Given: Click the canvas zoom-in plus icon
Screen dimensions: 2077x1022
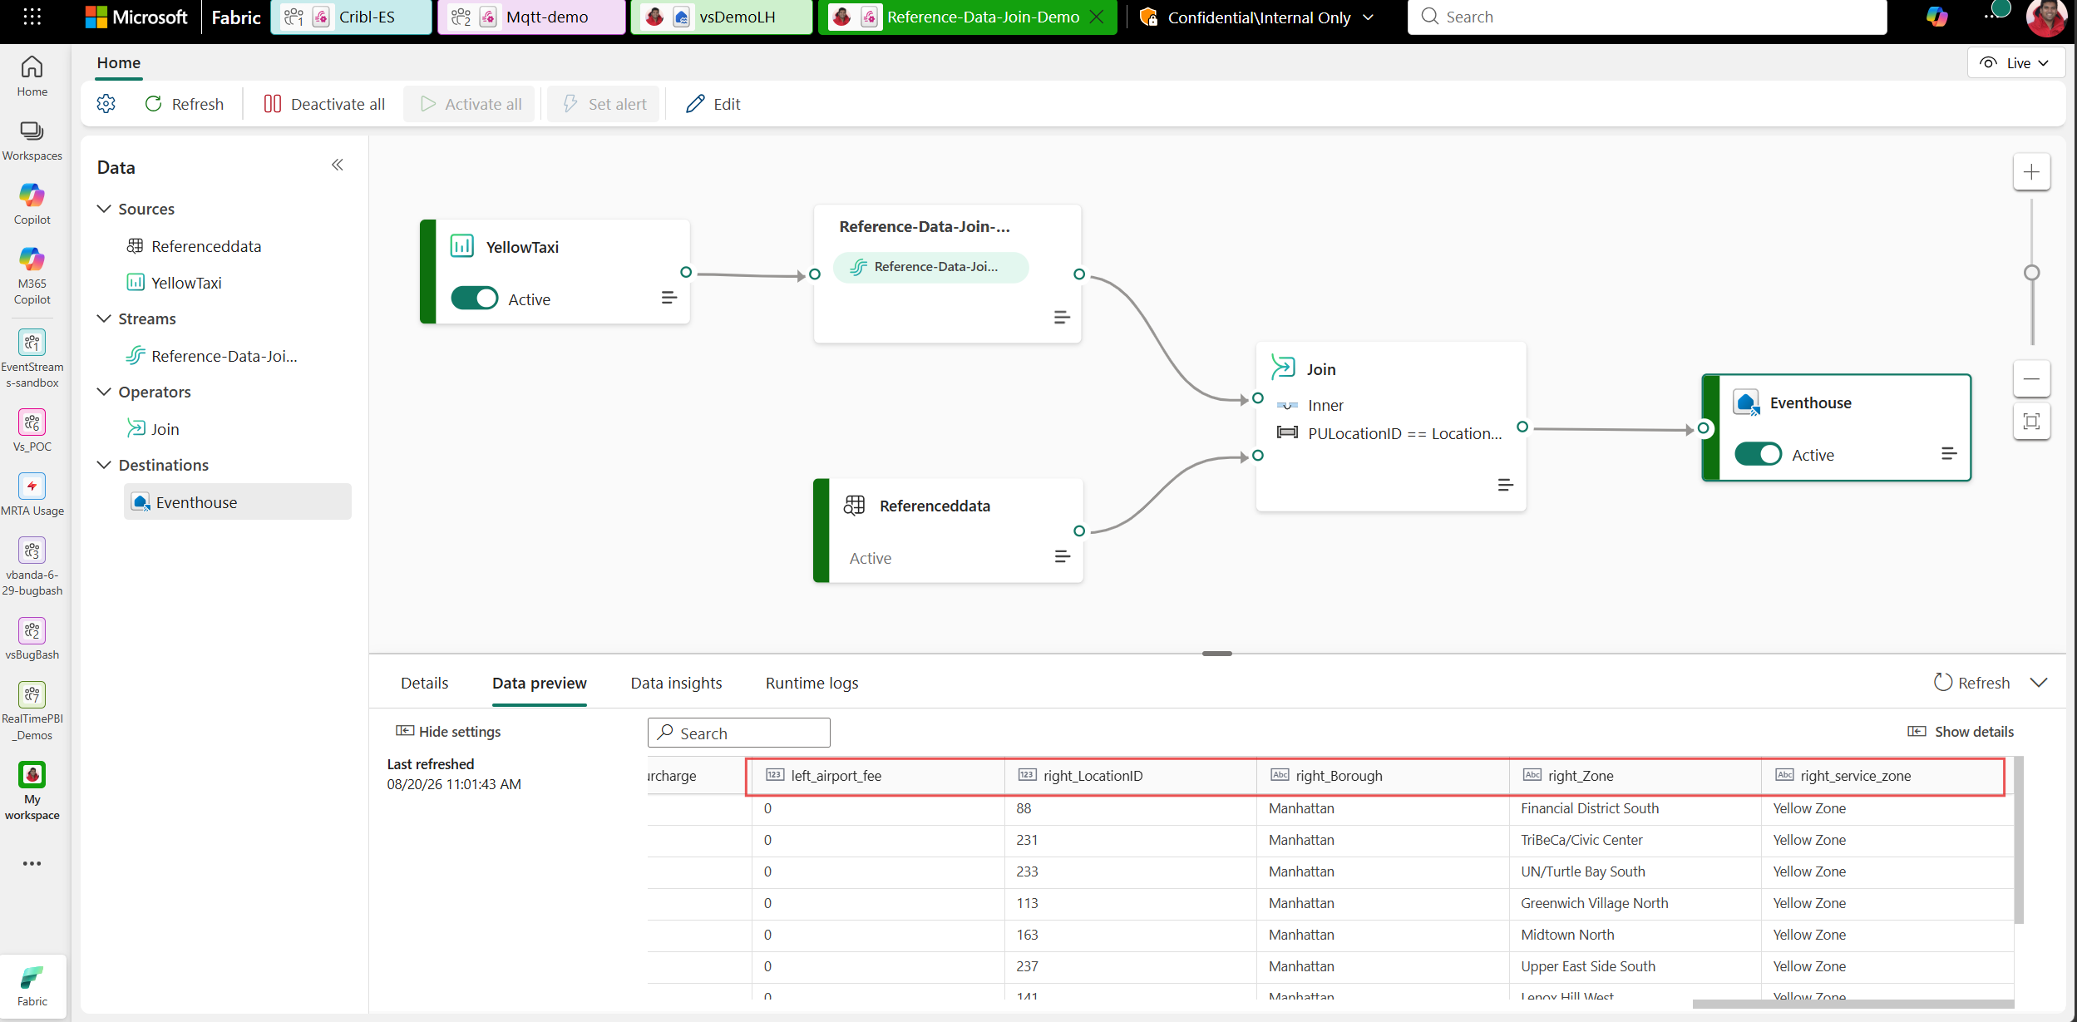Looking at the screenshot, I should pyautogui.click(x=2031, y=172).
